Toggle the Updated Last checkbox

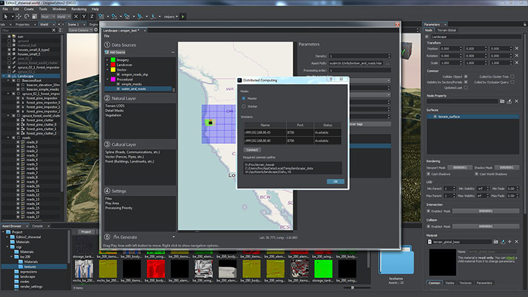pos(465,88)
